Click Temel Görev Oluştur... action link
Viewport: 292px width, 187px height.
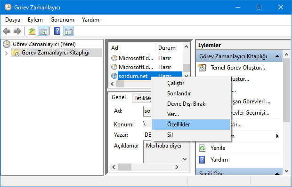pyautogui.click(x=238, y=68)
